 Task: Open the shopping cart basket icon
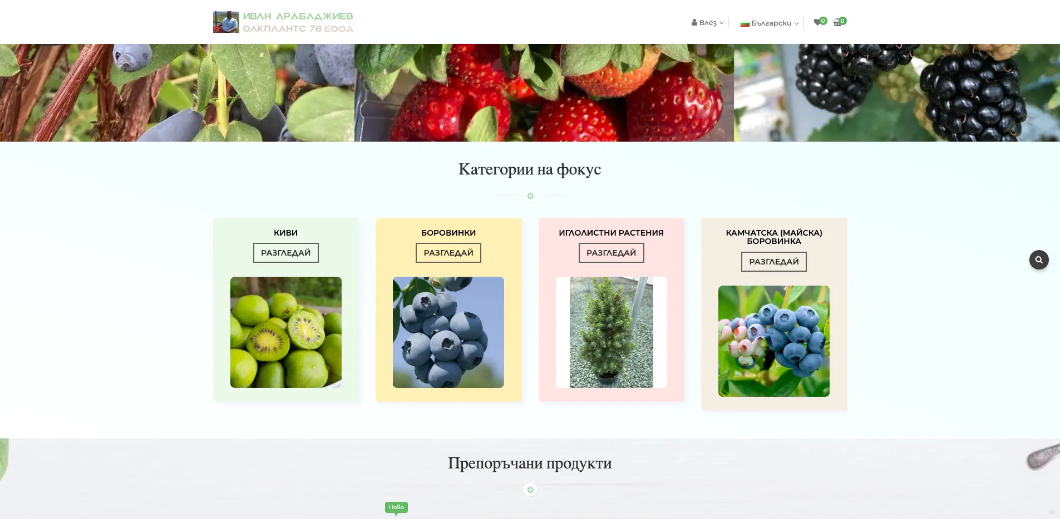point(837,22)
